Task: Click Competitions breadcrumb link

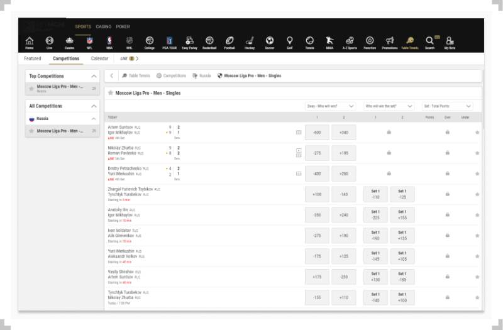Action: tap(171, 75)
